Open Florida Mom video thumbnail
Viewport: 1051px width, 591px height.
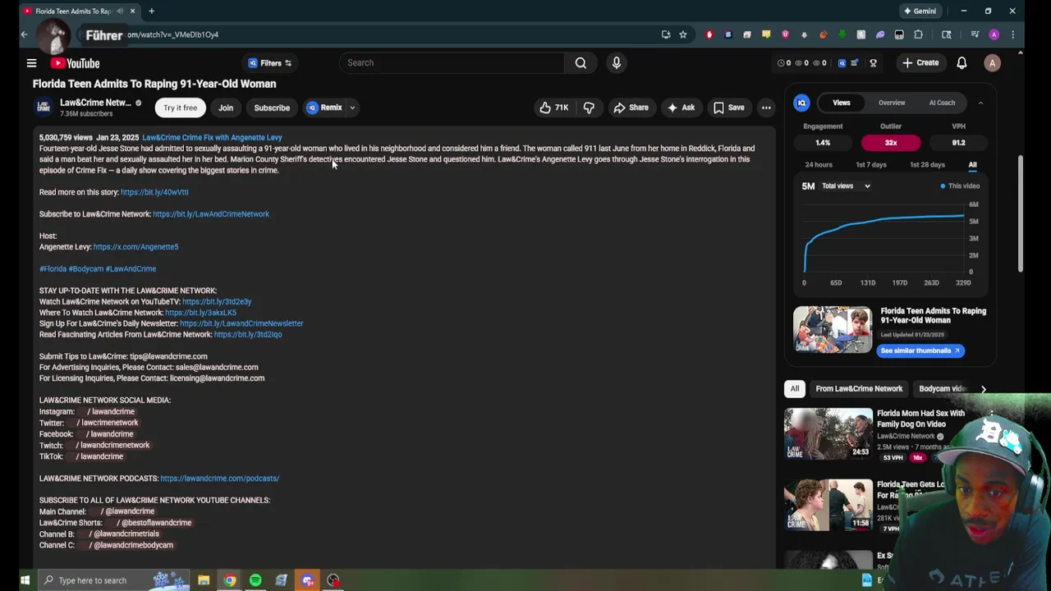click(828, 433)
